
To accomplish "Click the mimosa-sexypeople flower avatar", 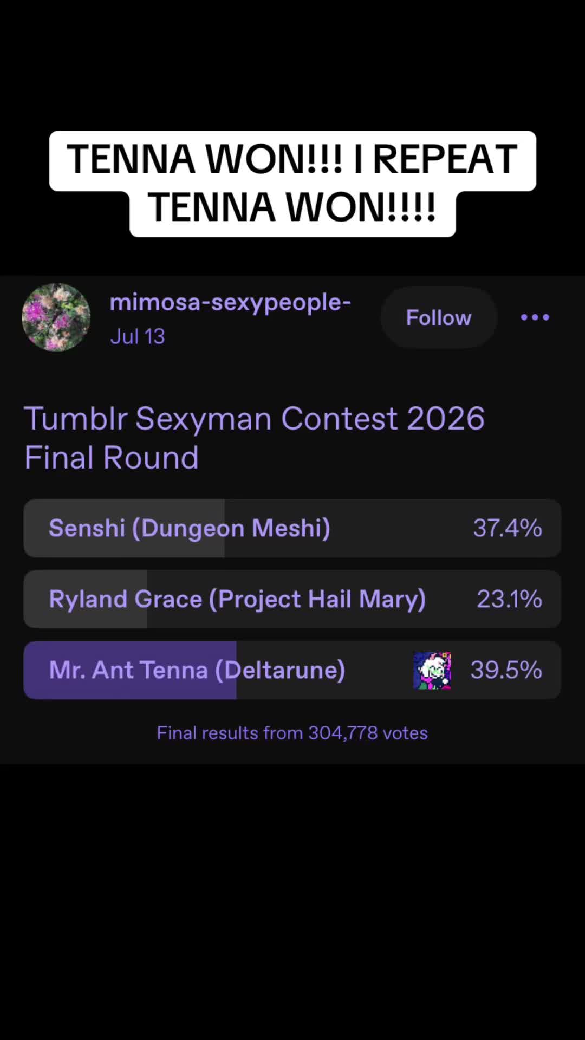I will tap(56, 317).
